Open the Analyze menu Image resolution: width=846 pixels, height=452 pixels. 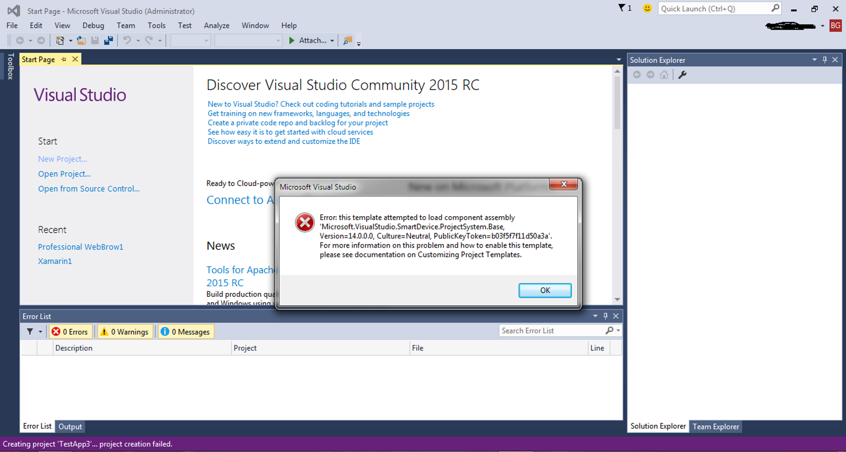tap(217, 25)
